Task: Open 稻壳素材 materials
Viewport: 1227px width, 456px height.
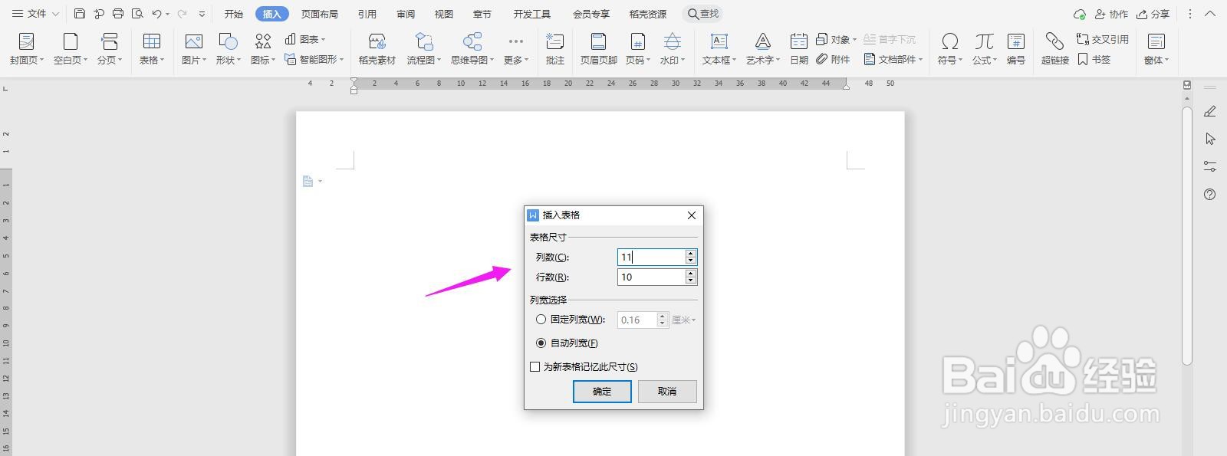Action: tap(377, 49)
